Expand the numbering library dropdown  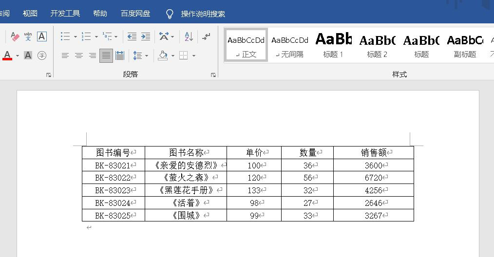(96, 37)
